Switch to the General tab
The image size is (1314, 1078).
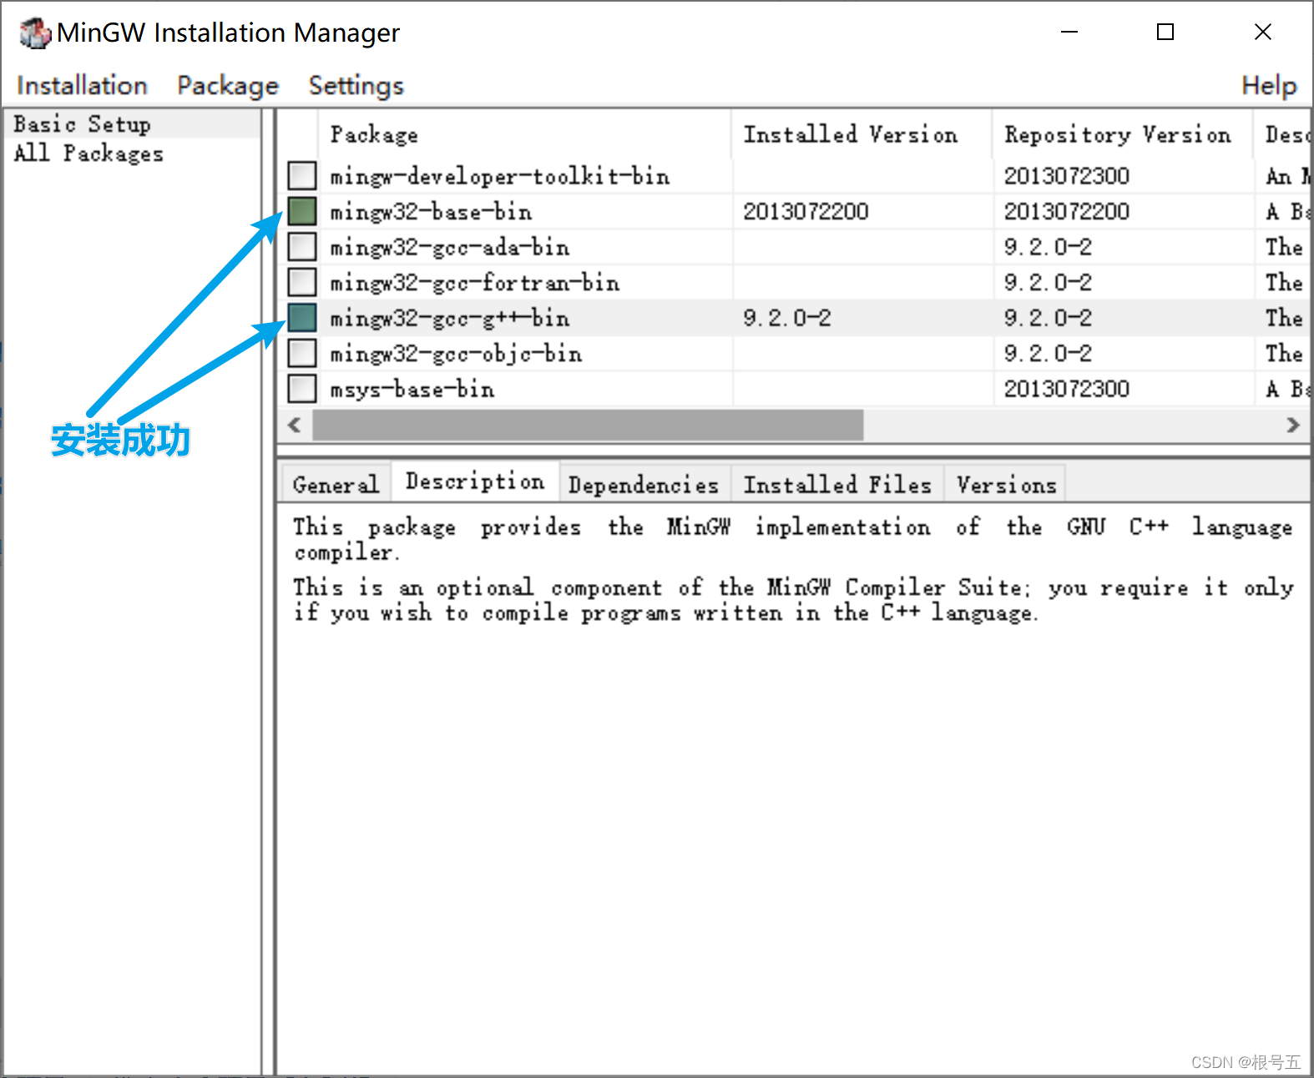pos(336,485)
